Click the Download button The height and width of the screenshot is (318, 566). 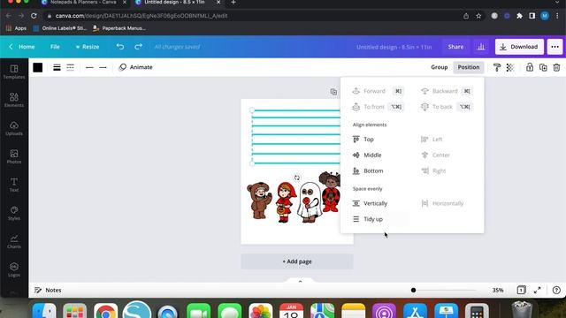click(x=519, y=47)
